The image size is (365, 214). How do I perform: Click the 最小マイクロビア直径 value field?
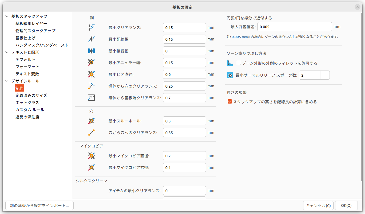tap(184, 156)
